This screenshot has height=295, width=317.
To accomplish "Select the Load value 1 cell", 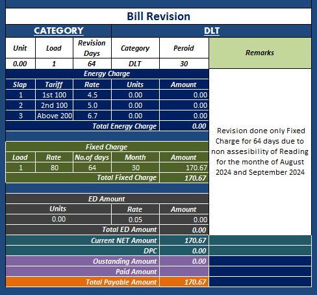I will [x=54, y=64].
